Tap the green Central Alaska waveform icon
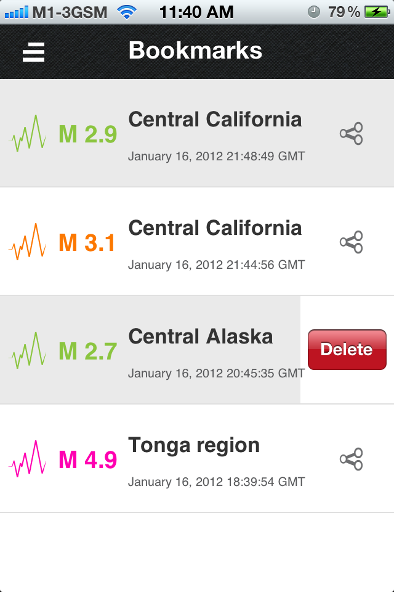 tap(28, 350)
